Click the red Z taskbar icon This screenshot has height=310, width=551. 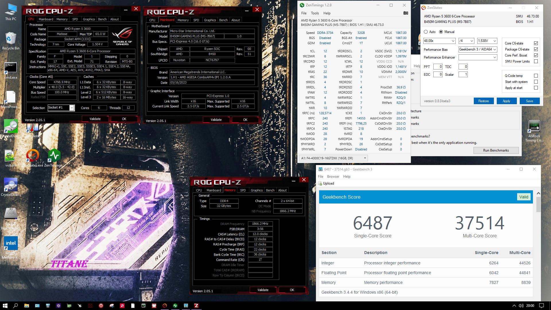pos(196,306)
